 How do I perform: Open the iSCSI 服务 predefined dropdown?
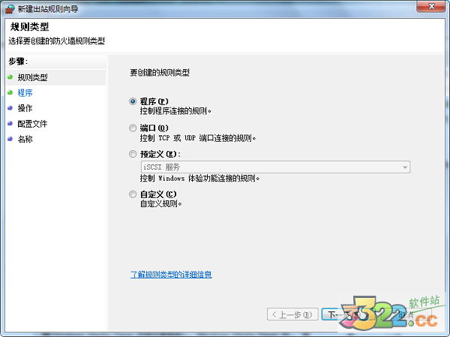tap(275, 167)
